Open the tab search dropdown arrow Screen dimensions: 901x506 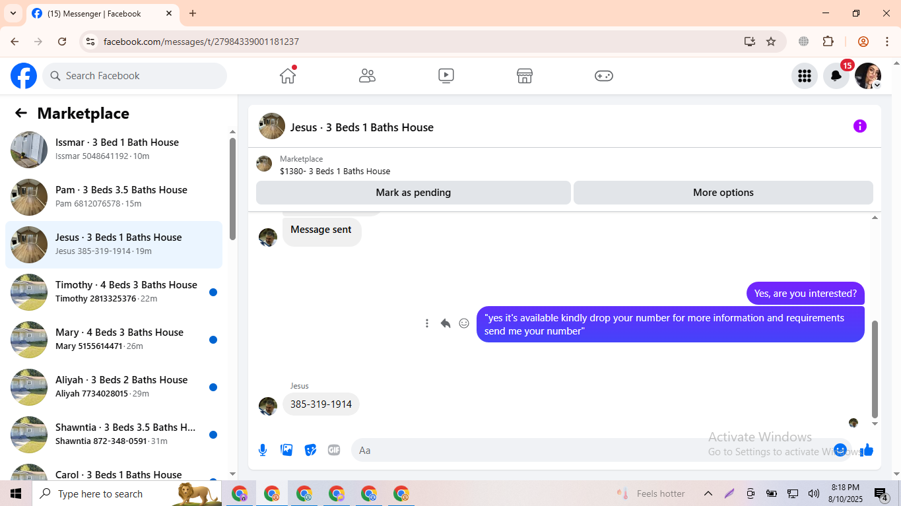tap(13, 13)
